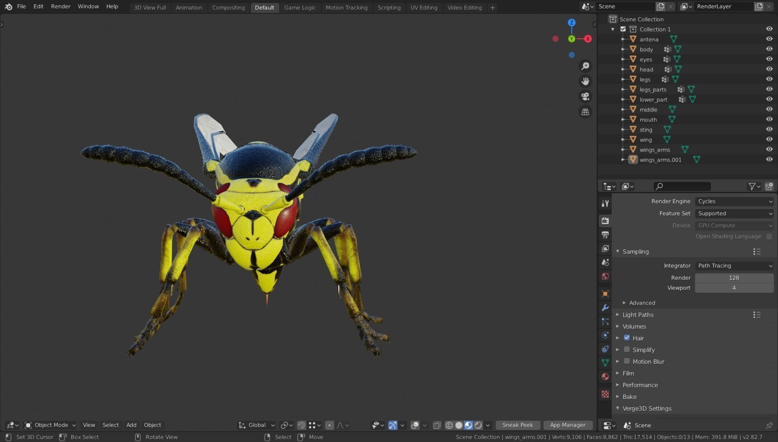778x442 pixels.
Task: Open Texture properties checker tab icon
Action: pos(605,394)
